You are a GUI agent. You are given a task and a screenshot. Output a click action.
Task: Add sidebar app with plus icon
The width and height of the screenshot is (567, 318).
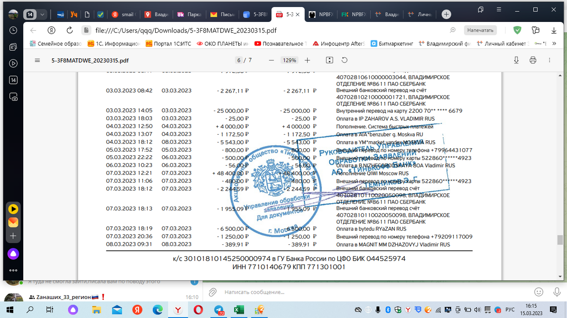click(x=13, y=236)
